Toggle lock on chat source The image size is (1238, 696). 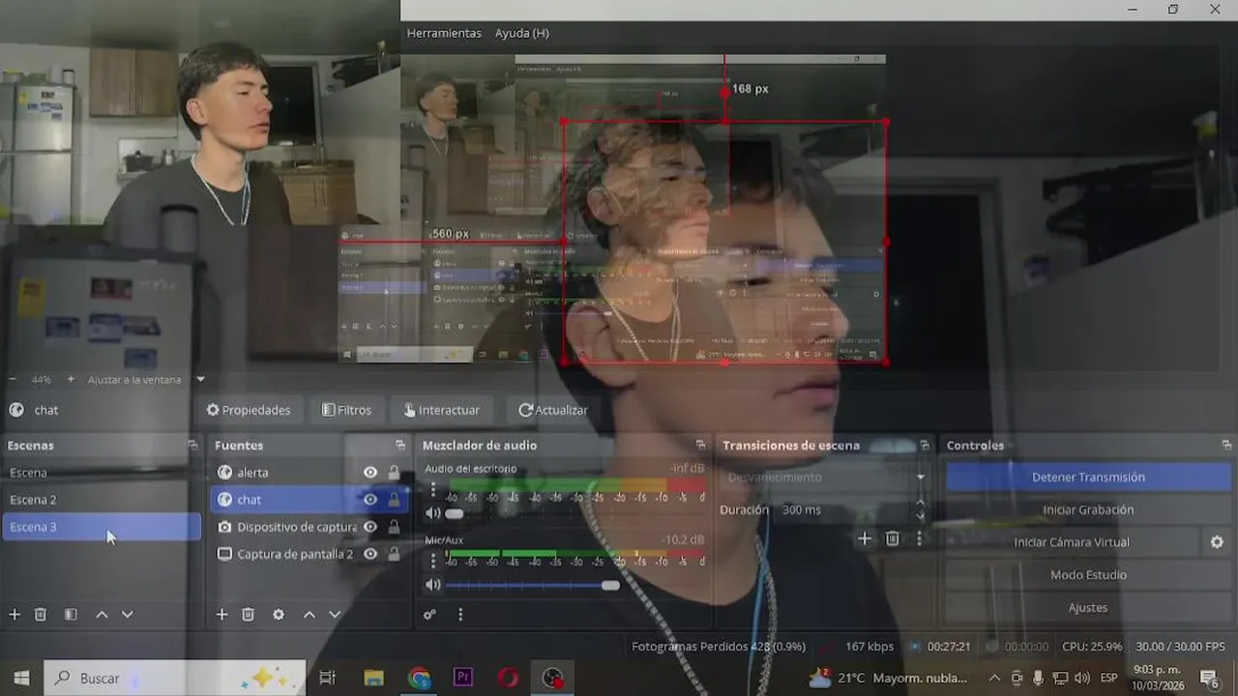click(394, 500)
